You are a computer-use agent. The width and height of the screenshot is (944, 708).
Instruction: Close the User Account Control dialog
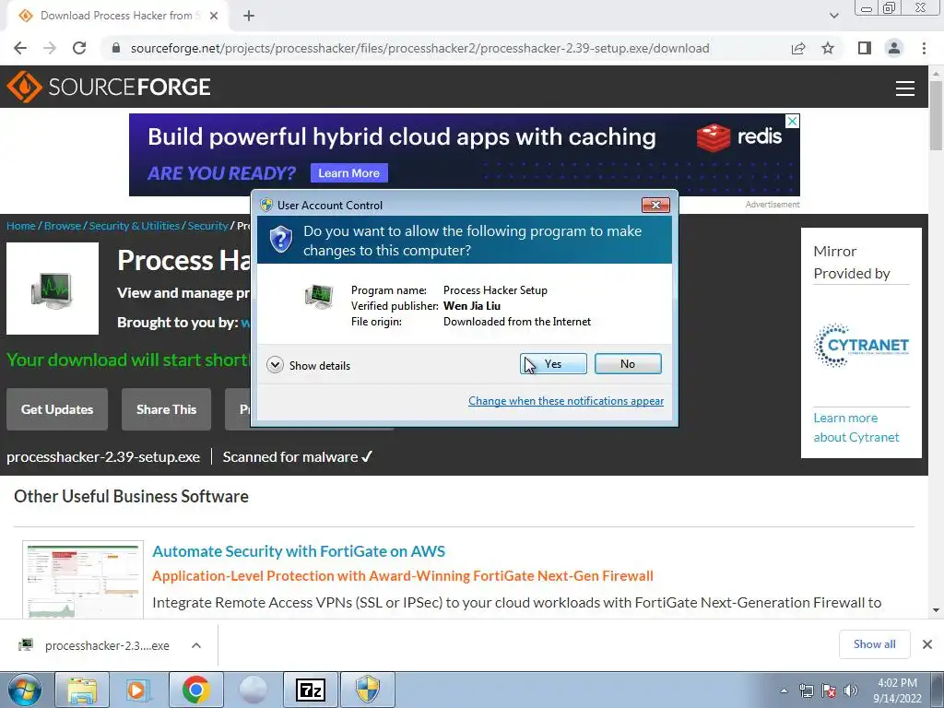point(655,206)
